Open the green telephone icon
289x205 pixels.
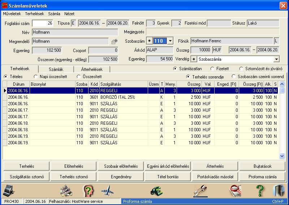coord(156,191)
